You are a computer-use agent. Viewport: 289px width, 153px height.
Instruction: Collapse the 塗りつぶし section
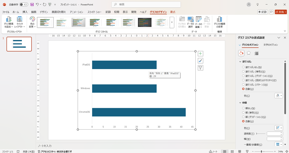[x=240, y=62]
